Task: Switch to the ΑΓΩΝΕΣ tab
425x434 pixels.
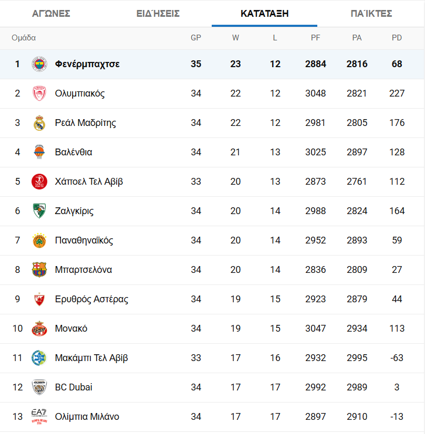Action: click(x=51, y=14)
